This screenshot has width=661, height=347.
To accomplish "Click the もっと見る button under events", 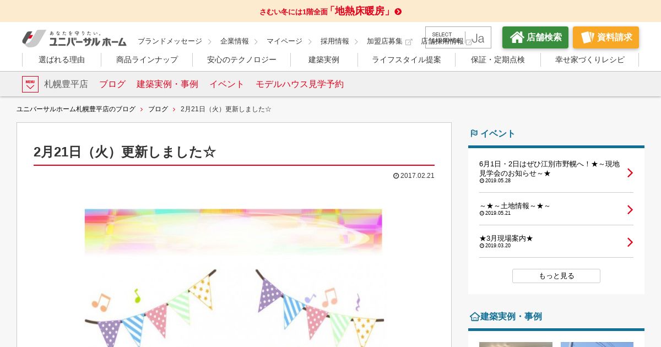I will coord(556,276).
